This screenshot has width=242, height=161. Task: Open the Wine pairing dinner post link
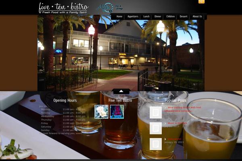(x=183, y=109)
